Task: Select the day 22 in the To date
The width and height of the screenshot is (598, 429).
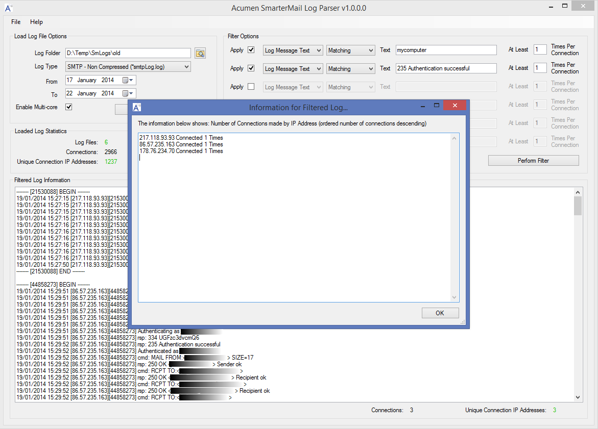Action: (70, 93)
